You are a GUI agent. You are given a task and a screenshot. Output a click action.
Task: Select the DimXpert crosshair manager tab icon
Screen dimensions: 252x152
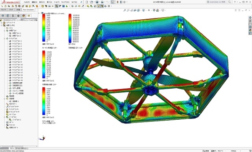(x=18, y=16)
